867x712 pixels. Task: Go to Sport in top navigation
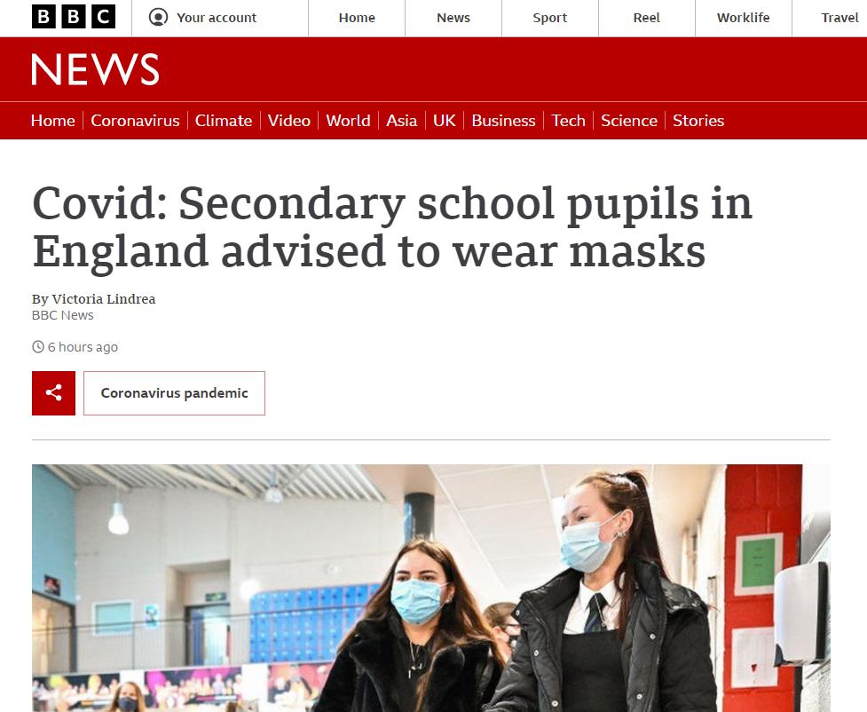[x=549, y=18]
